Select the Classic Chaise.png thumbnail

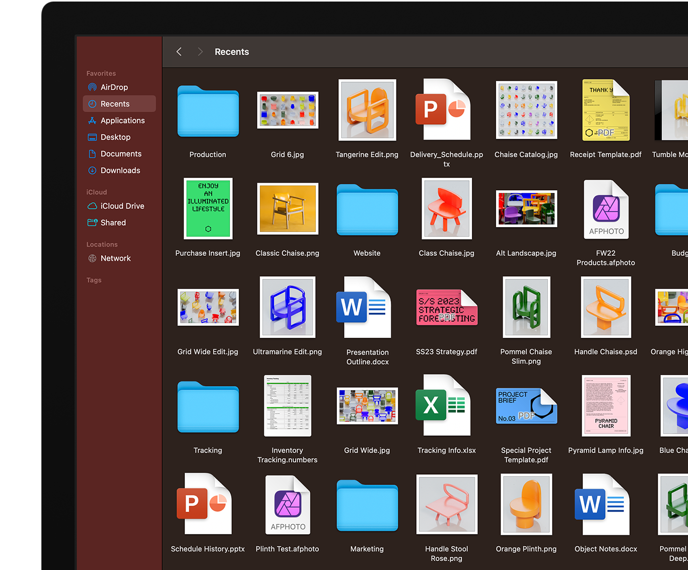[288, 208]
